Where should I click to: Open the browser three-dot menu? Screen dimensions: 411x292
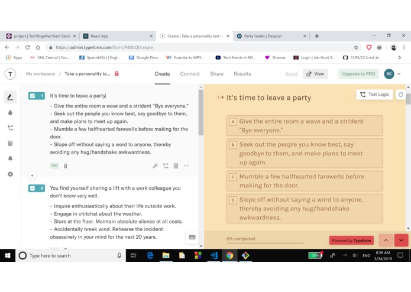tap(404, 47)
